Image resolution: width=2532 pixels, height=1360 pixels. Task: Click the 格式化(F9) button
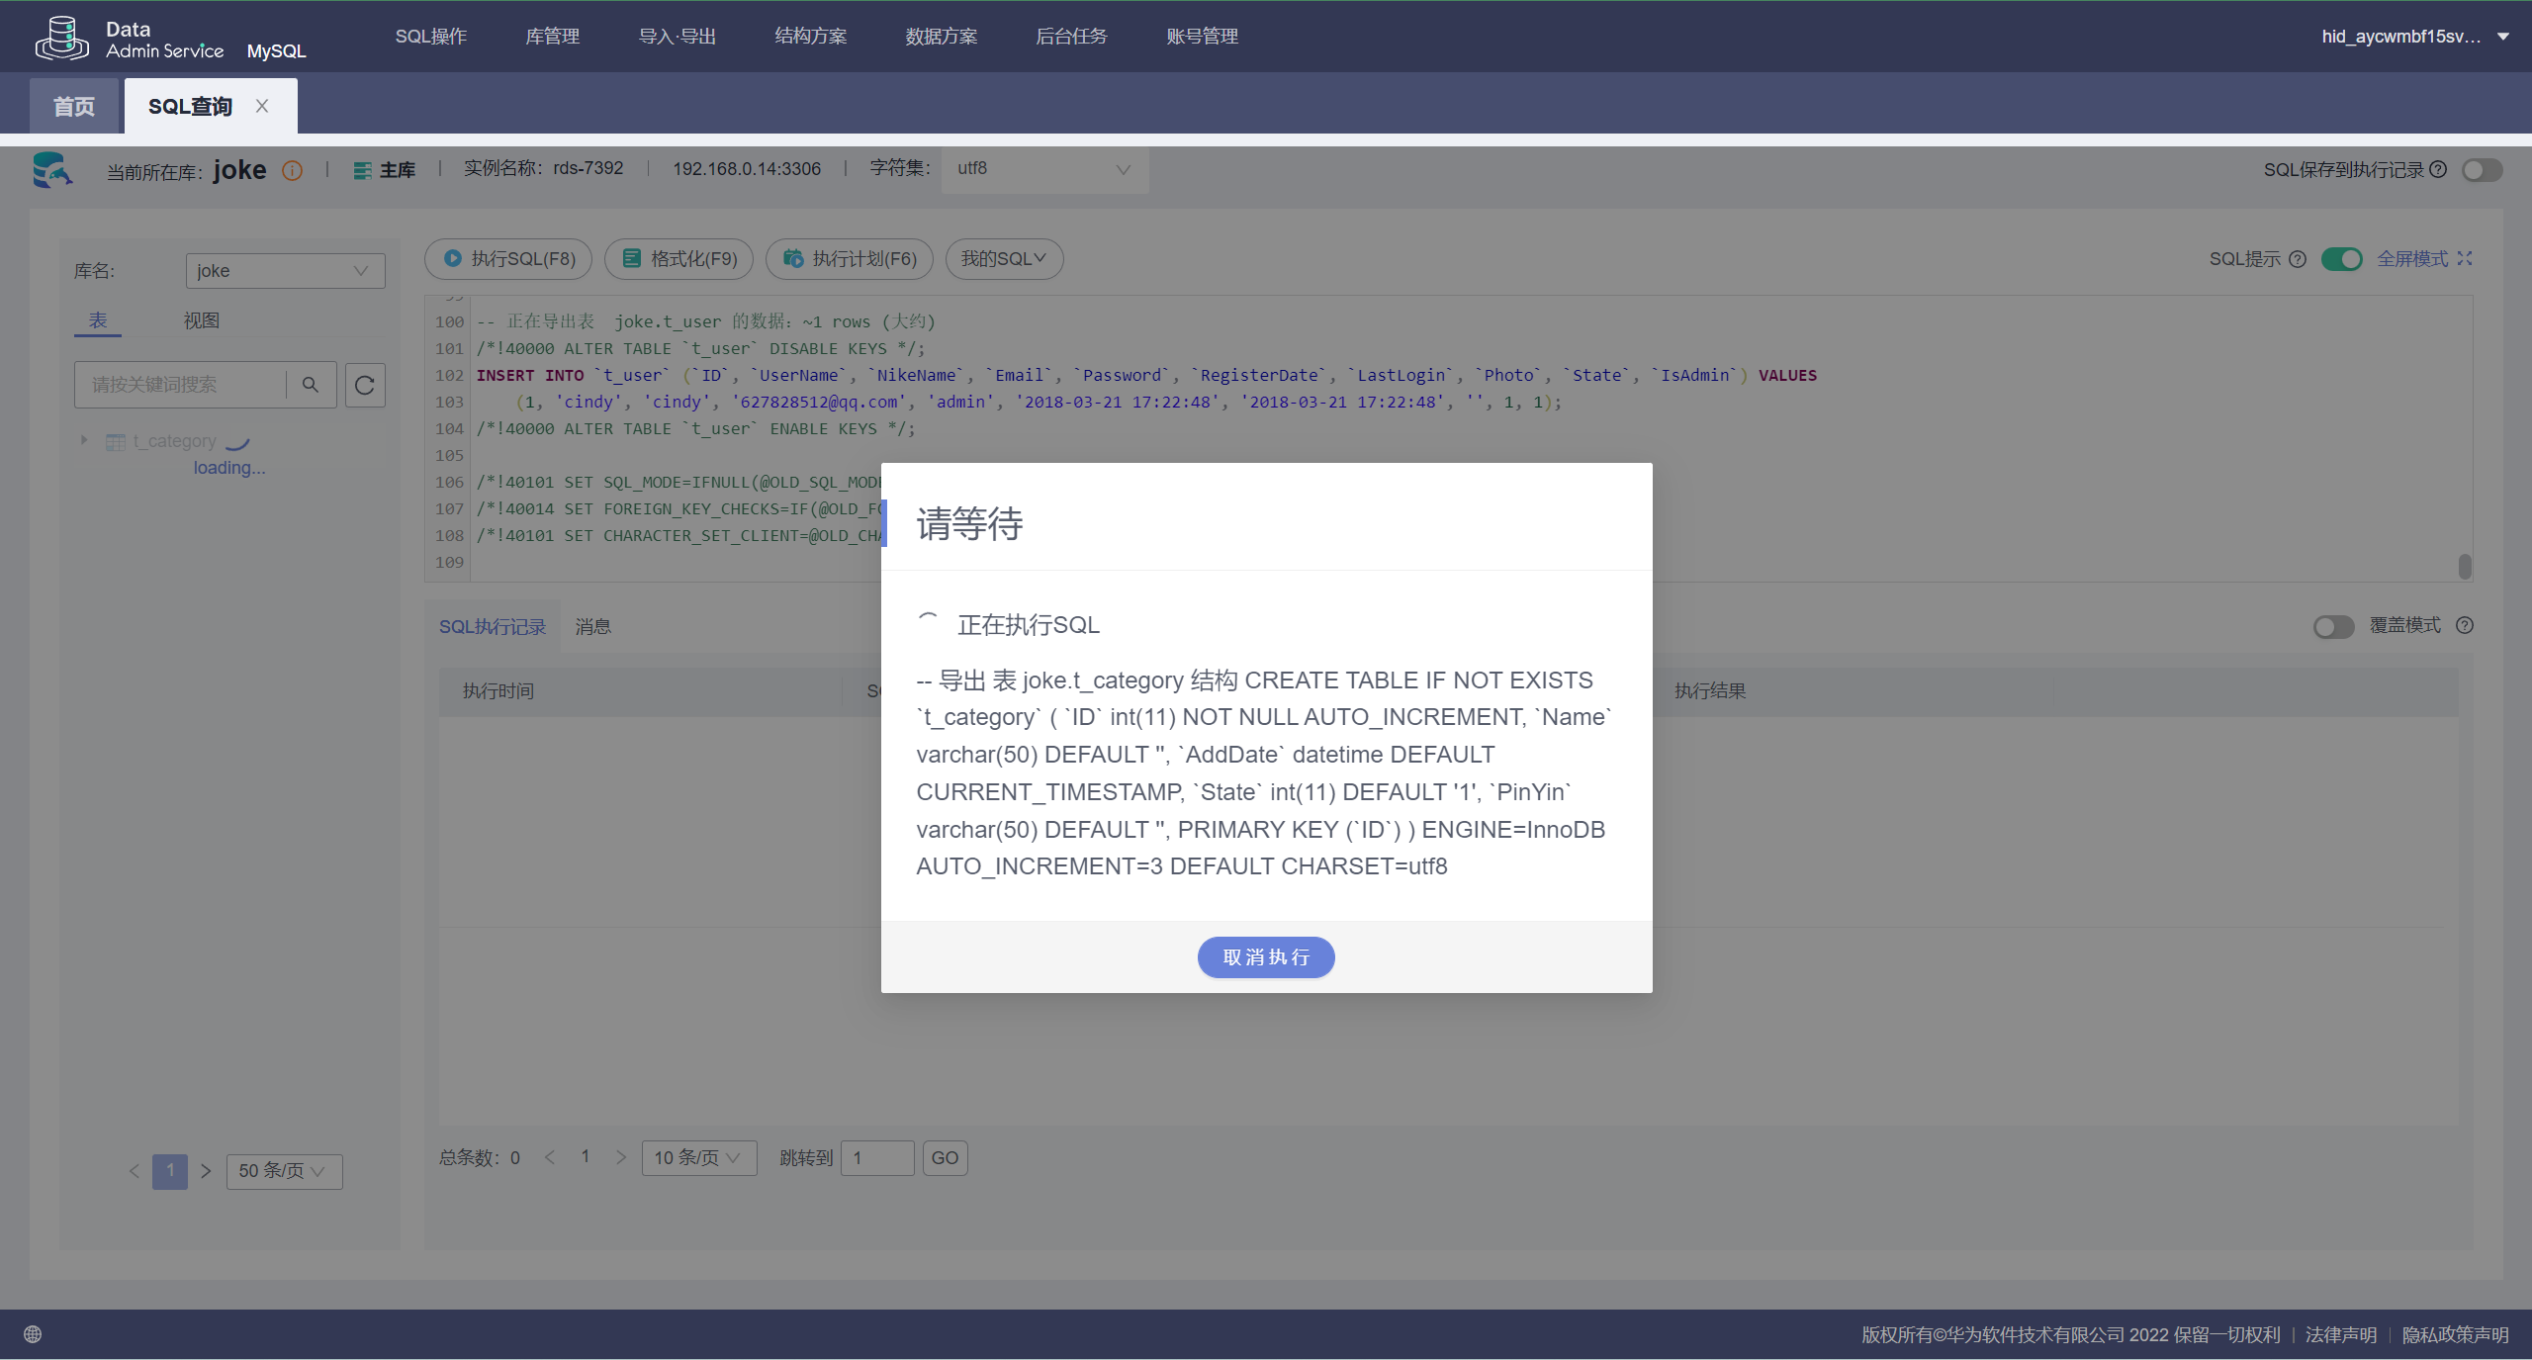(678, 259)
